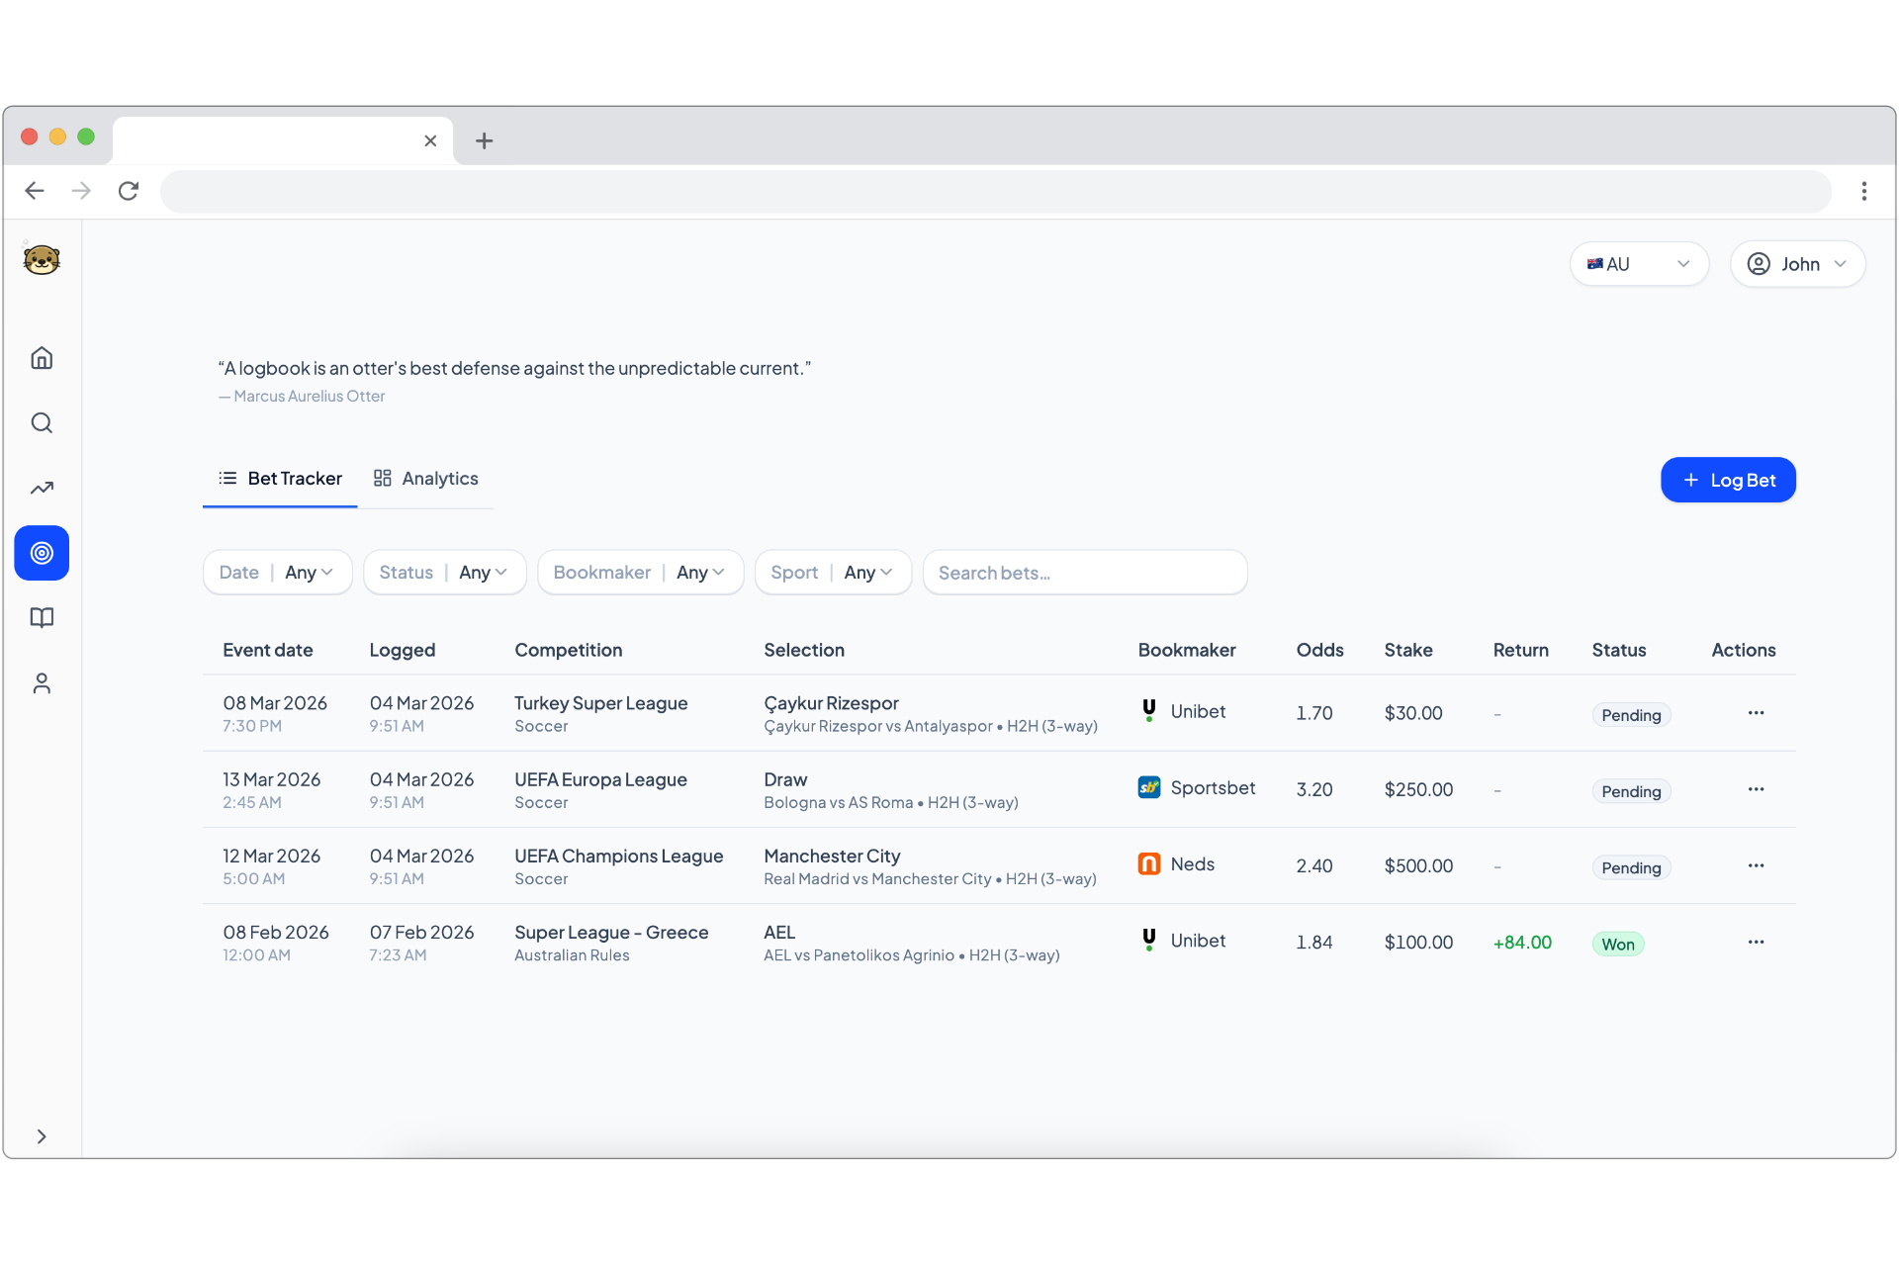The width and height of the screenshot is (1899, 1266).
Task: Select the Search icon in sidebar
Action: (42, 422)
